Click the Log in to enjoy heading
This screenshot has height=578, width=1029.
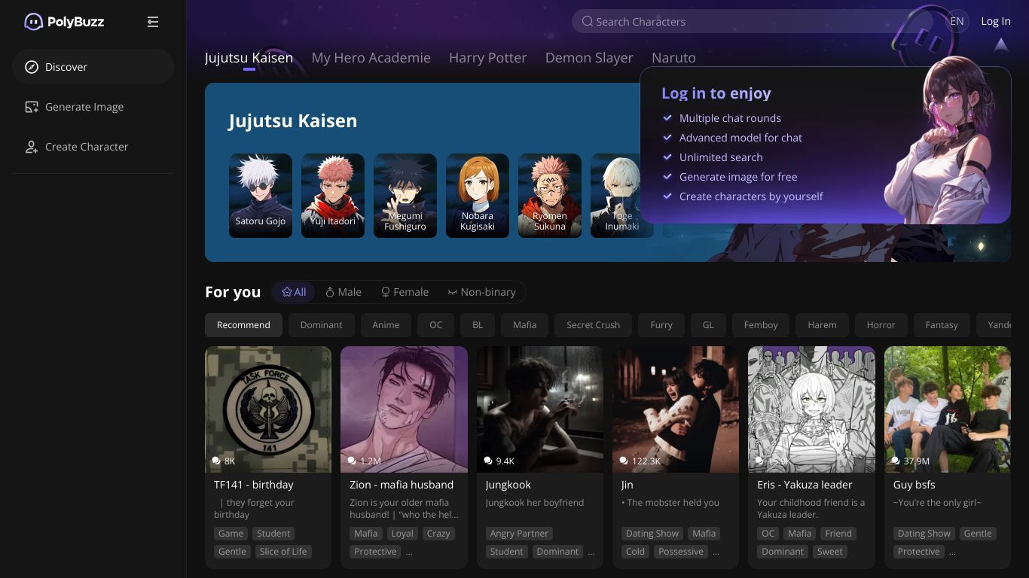pos(716,93)
